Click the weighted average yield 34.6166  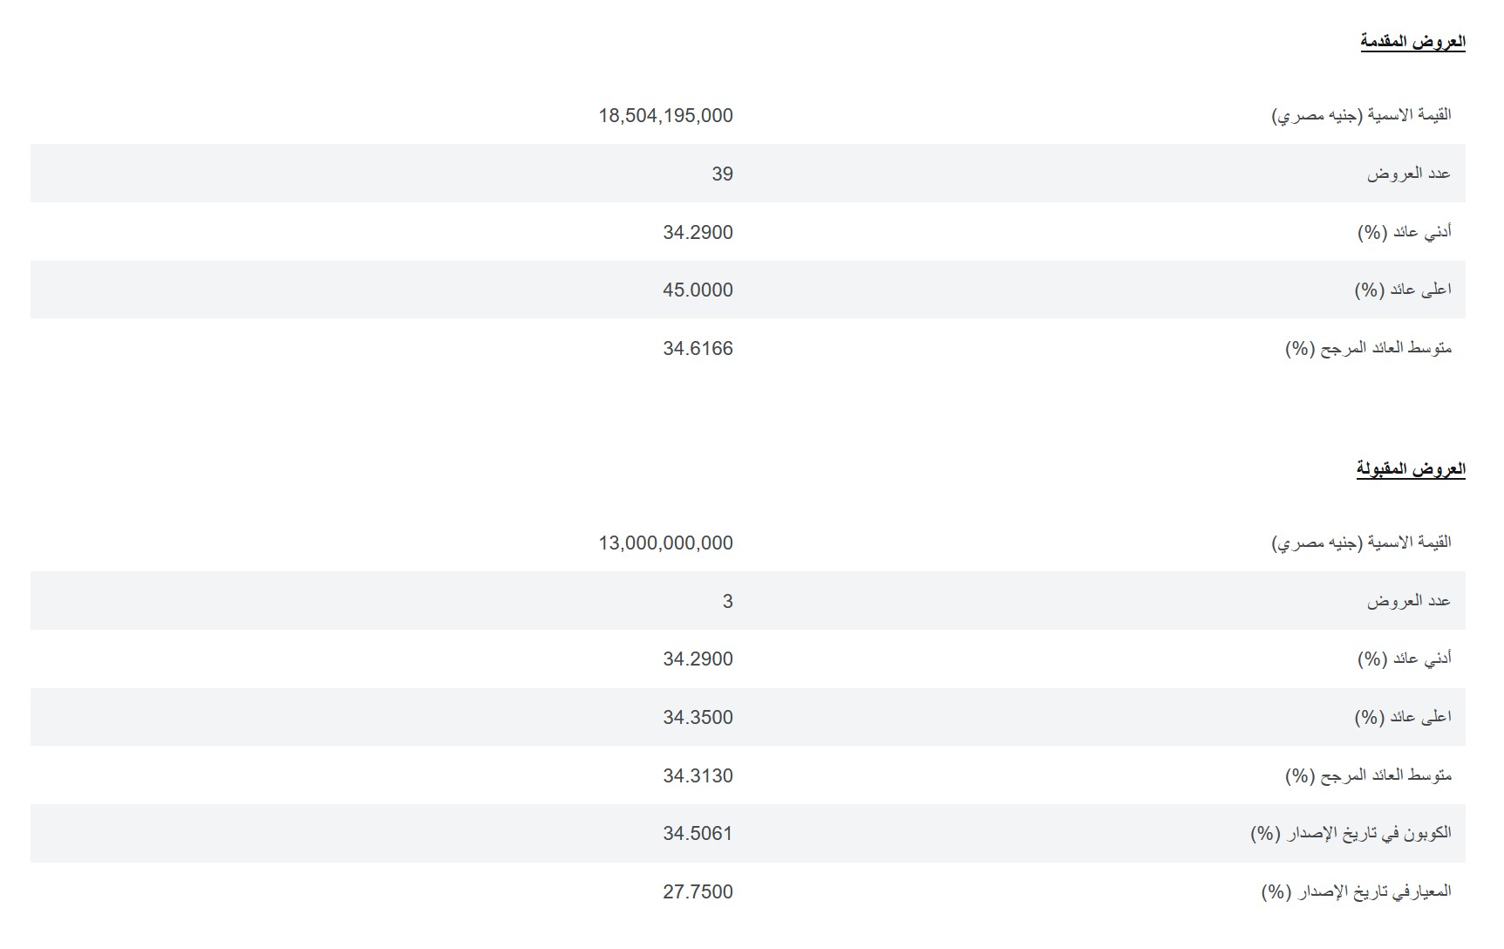[698, 349]
